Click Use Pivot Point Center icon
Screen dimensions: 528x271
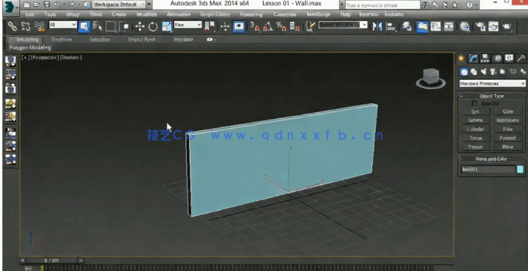(210, 26)
